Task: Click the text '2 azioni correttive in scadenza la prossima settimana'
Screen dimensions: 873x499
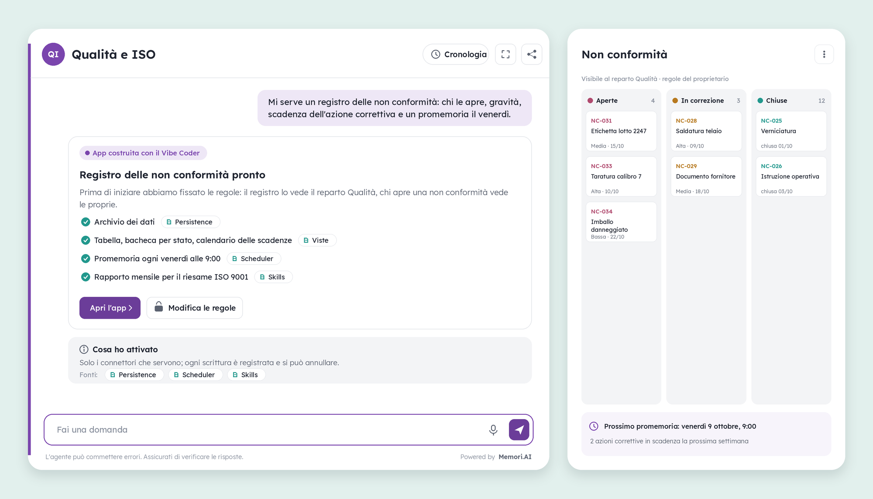Action: (x=669, y=441)
